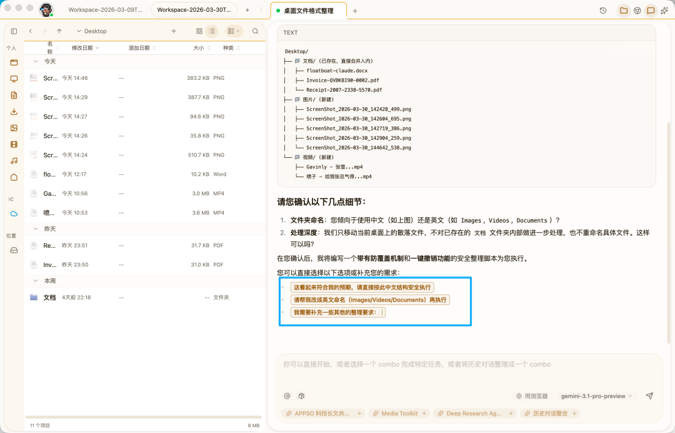Toggle the sidebar with the panel icon
The height and width of the screenshot is (433, 675).
point(14,30)
